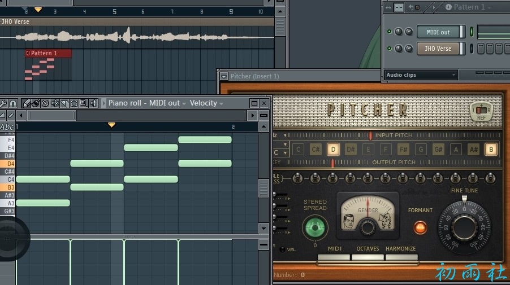
Task: Toggle note F# in Pitcher scale
Action: pos(403,150)
